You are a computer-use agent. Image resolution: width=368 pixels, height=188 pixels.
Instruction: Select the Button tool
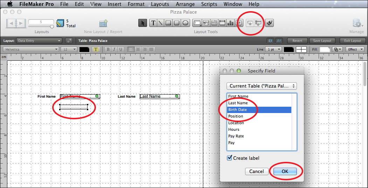206,23
